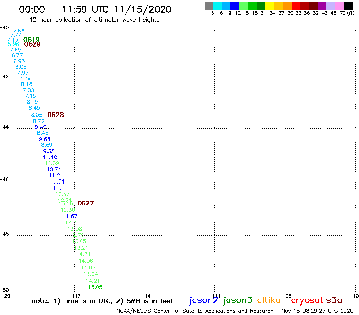The height and width of the screenshot is (315, 359).
Task: Click the 11.10 wave height reading
Action: click(x=50, y=157)
